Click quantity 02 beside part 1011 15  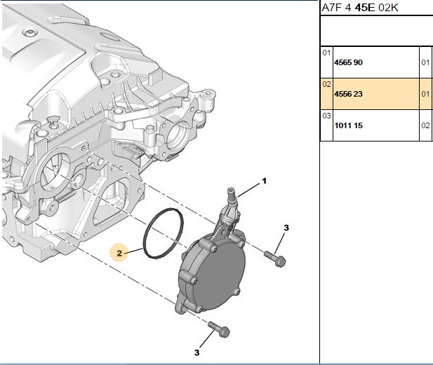coord(425,125)
